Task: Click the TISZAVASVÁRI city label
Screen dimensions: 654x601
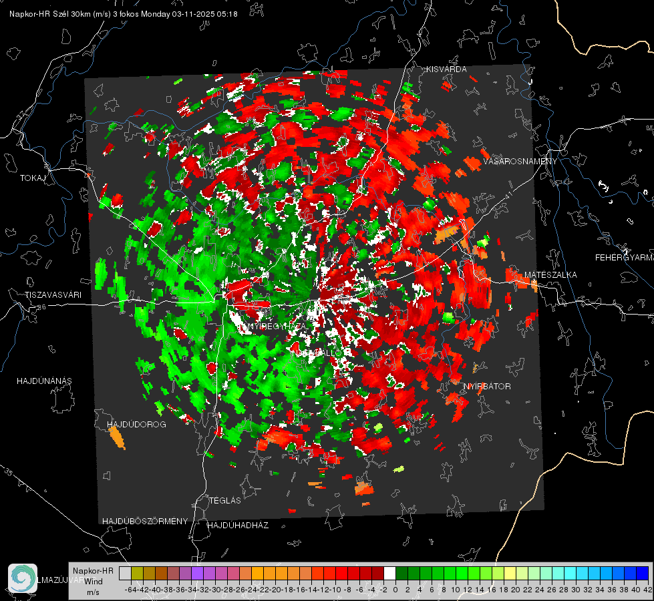Action: click(53, 295)
